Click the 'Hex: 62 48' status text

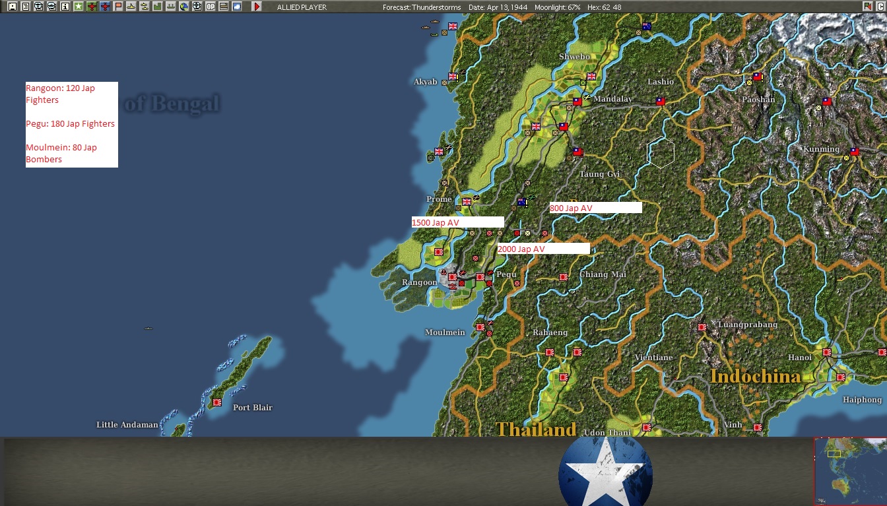pos(604,7)
